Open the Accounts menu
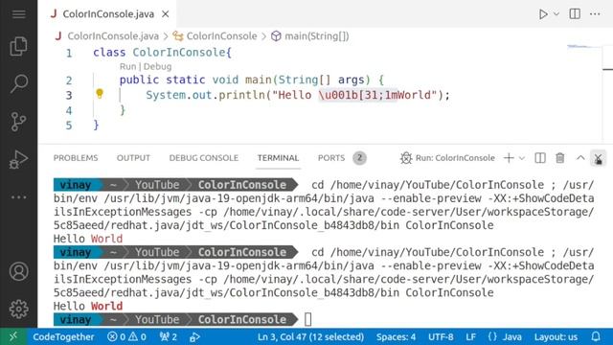Image resolution: width=613 pixels, height=345 pixels. [18, 271]
